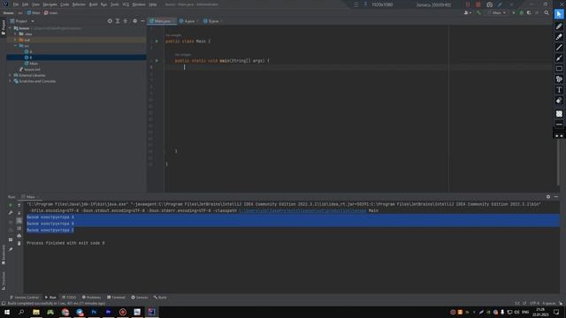Viewport: 566px width, 318px height.
Task: Expand the .idea folder
Action: pos(15,34)
